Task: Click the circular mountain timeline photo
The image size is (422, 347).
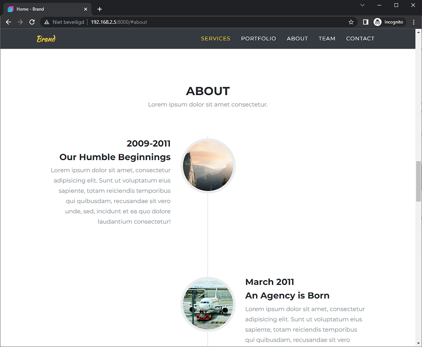Action: point(208,166)
